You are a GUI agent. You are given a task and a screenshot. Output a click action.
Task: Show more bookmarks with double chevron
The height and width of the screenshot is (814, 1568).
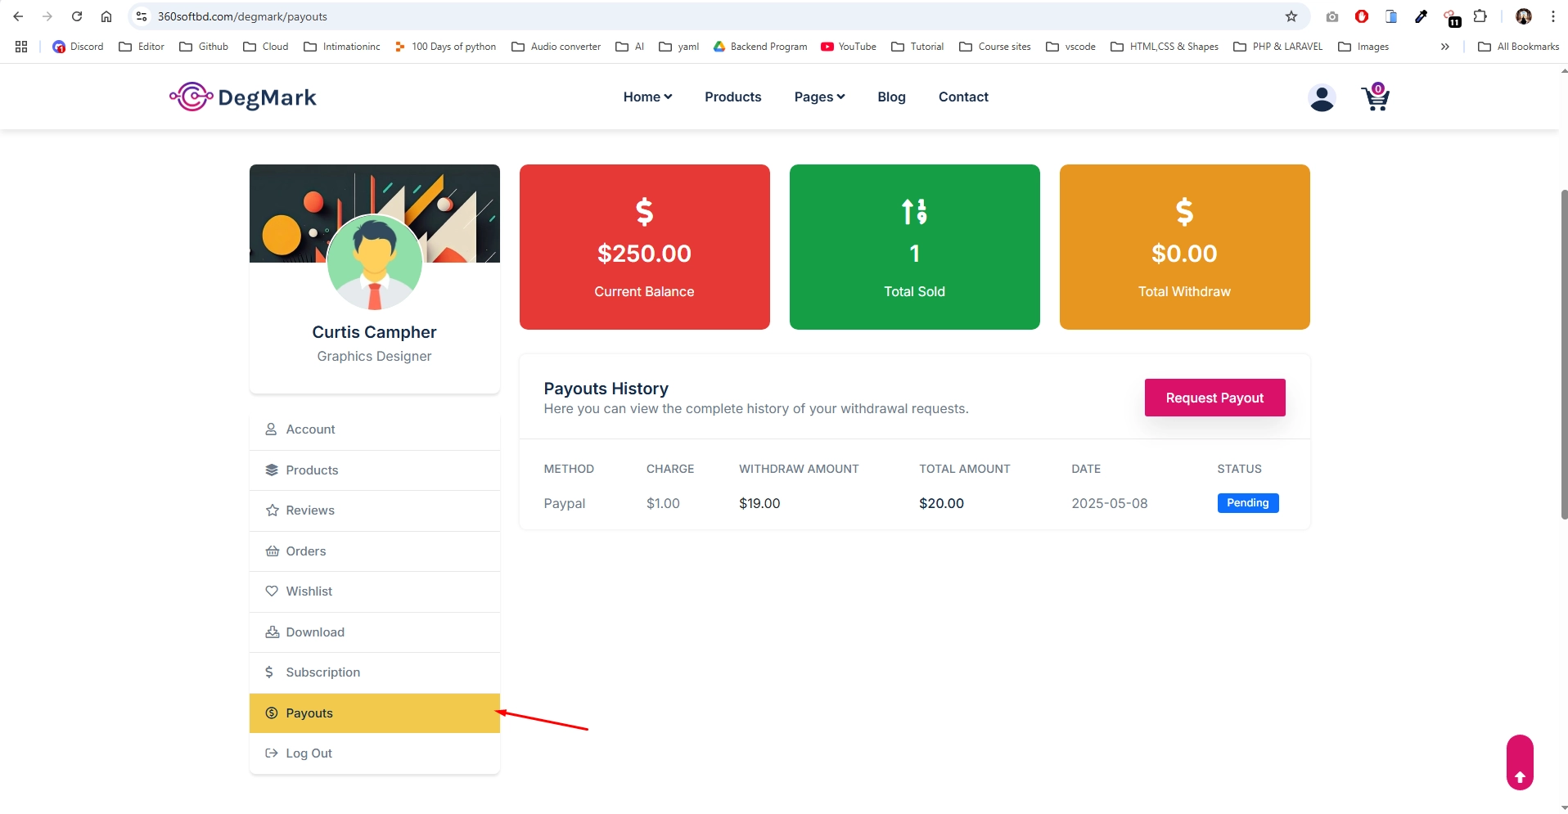(x=1445, y=47)
